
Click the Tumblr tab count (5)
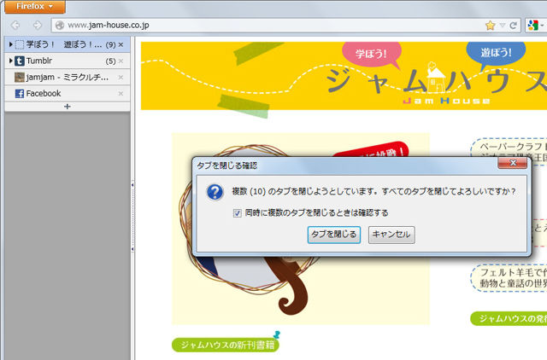[110, 61]
